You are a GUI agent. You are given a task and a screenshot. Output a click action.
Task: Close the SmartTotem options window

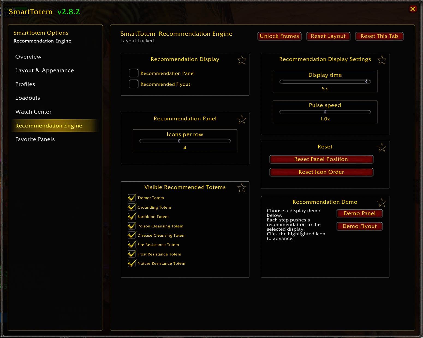tap(413, 9)
